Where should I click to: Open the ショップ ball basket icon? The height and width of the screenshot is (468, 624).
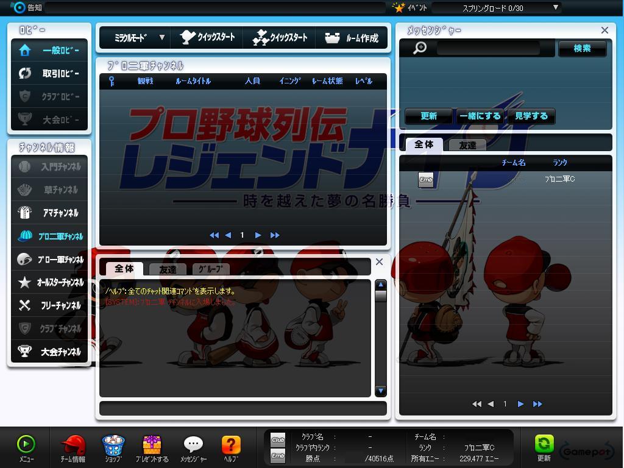pyautogui.click(x=113, y=444)
